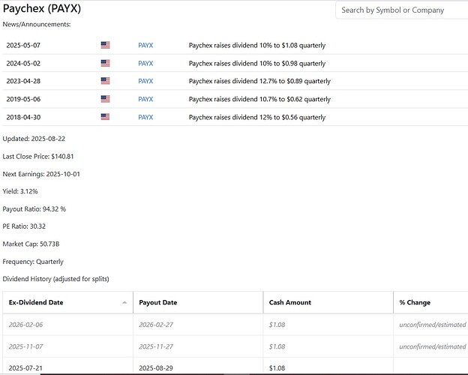
Task: Select headline 'raises dividend 12.7% to $0.89 quarterly'
Action: (x=272, y=81)
